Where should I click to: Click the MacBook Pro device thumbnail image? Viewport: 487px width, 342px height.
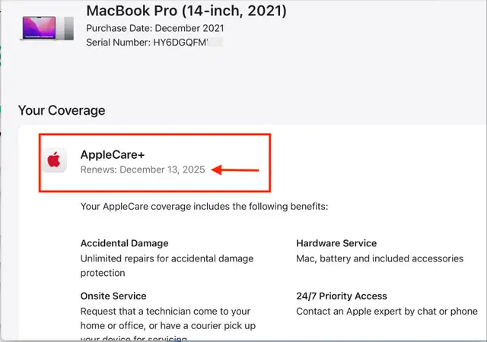pos(46,28)
